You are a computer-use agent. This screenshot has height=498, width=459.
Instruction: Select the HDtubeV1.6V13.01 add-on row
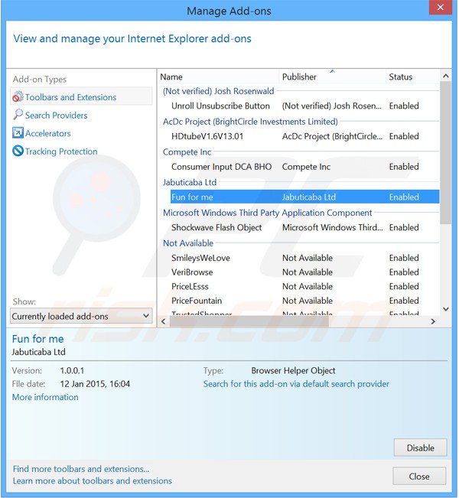305,136
